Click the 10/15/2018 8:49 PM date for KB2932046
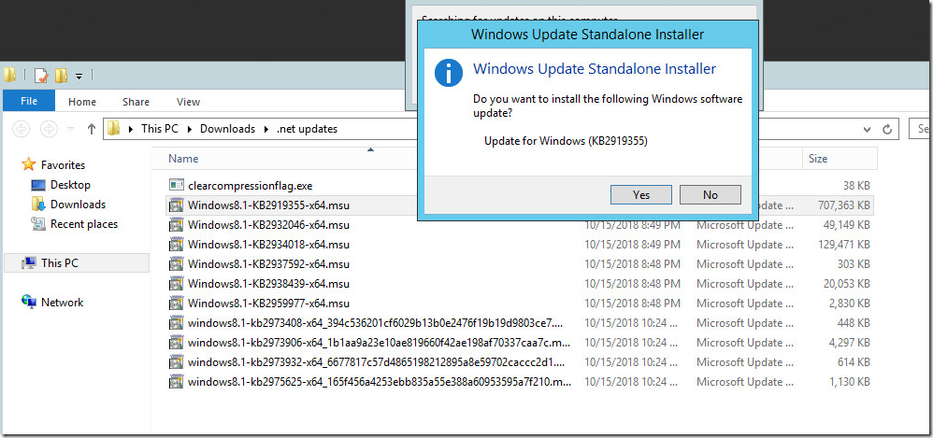This screenshot has width=933, height=438. (633, 225)
